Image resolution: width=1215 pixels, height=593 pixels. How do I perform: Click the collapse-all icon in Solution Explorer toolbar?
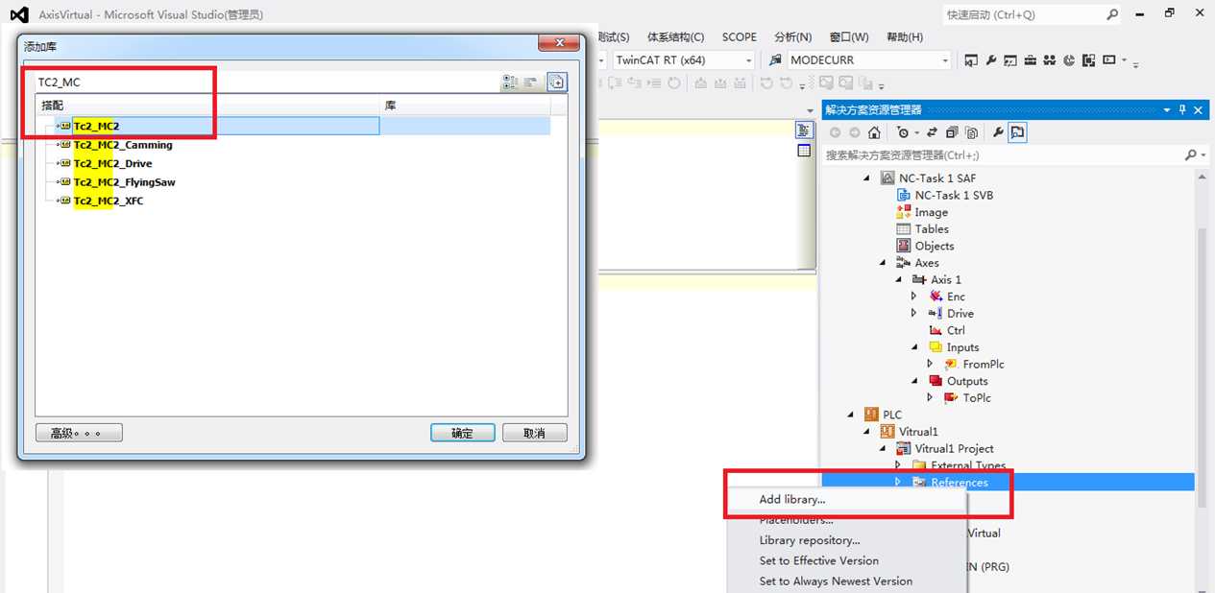pyautogui.click(x=952, y=132)
